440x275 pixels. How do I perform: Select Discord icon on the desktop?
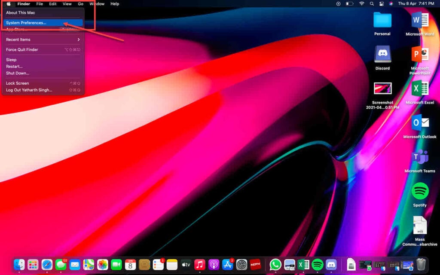click(382, 55)
